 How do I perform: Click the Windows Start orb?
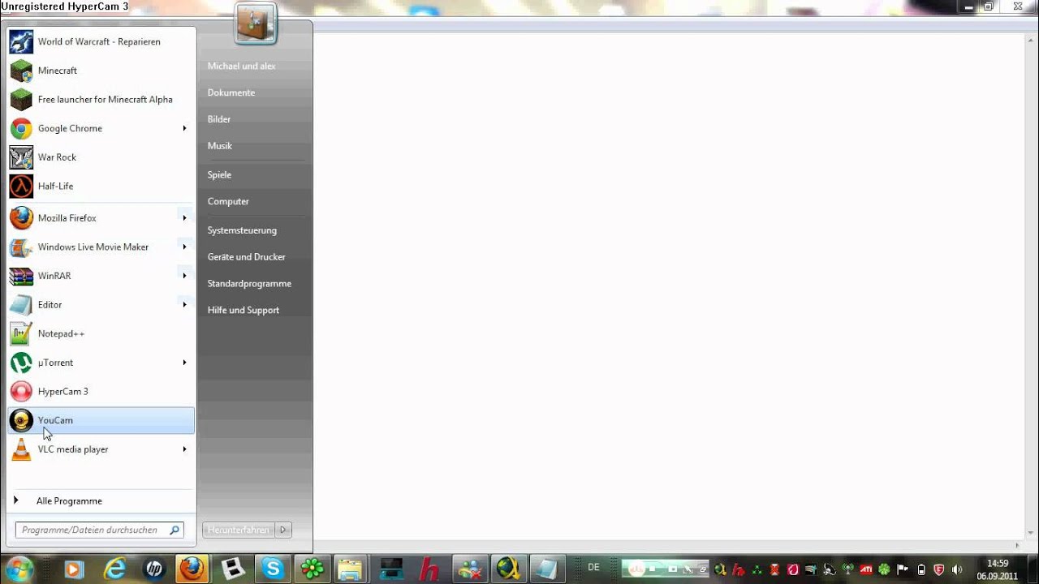pyautogui.click(x=19, y=569)
